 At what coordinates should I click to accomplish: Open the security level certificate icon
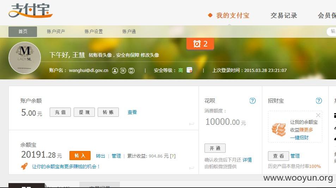189,70
